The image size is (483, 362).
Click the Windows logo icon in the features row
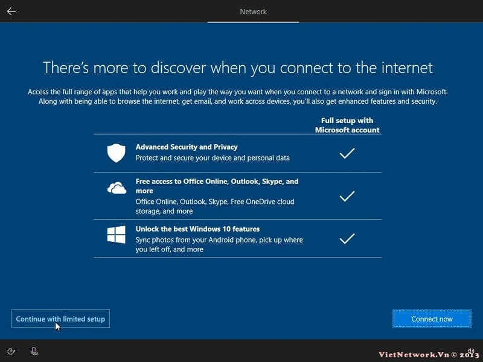pyautogui.click(x=116, y=235)
